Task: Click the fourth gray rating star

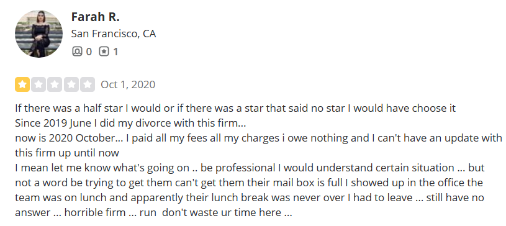Action: [71, 84]
